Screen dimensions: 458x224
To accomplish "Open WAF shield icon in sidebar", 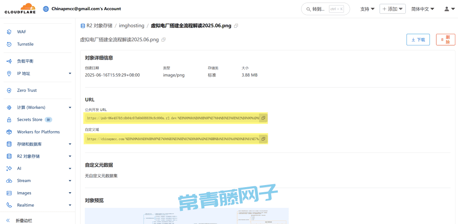I will (9, 32).
